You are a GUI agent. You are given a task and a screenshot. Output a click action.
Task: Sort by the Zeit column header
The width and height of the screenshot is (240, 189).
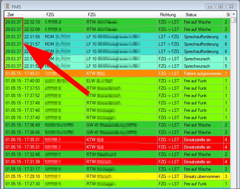click(x=24, y=14)
